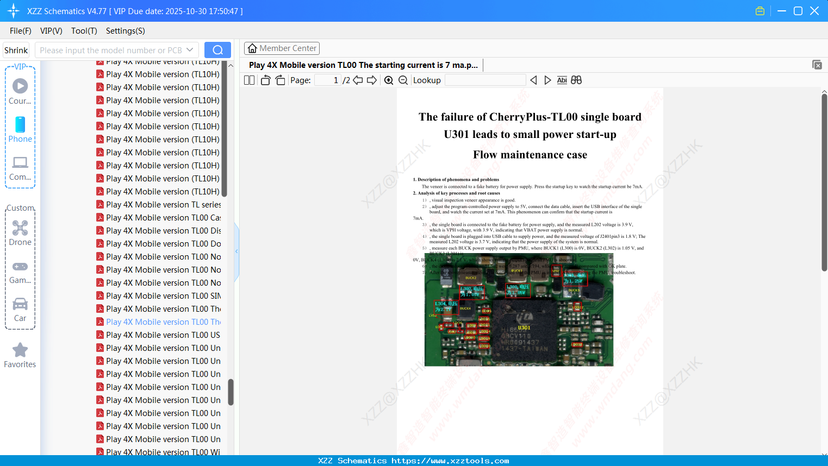
Task: Find previous lookup result triangle
Action: coord(533,80)
